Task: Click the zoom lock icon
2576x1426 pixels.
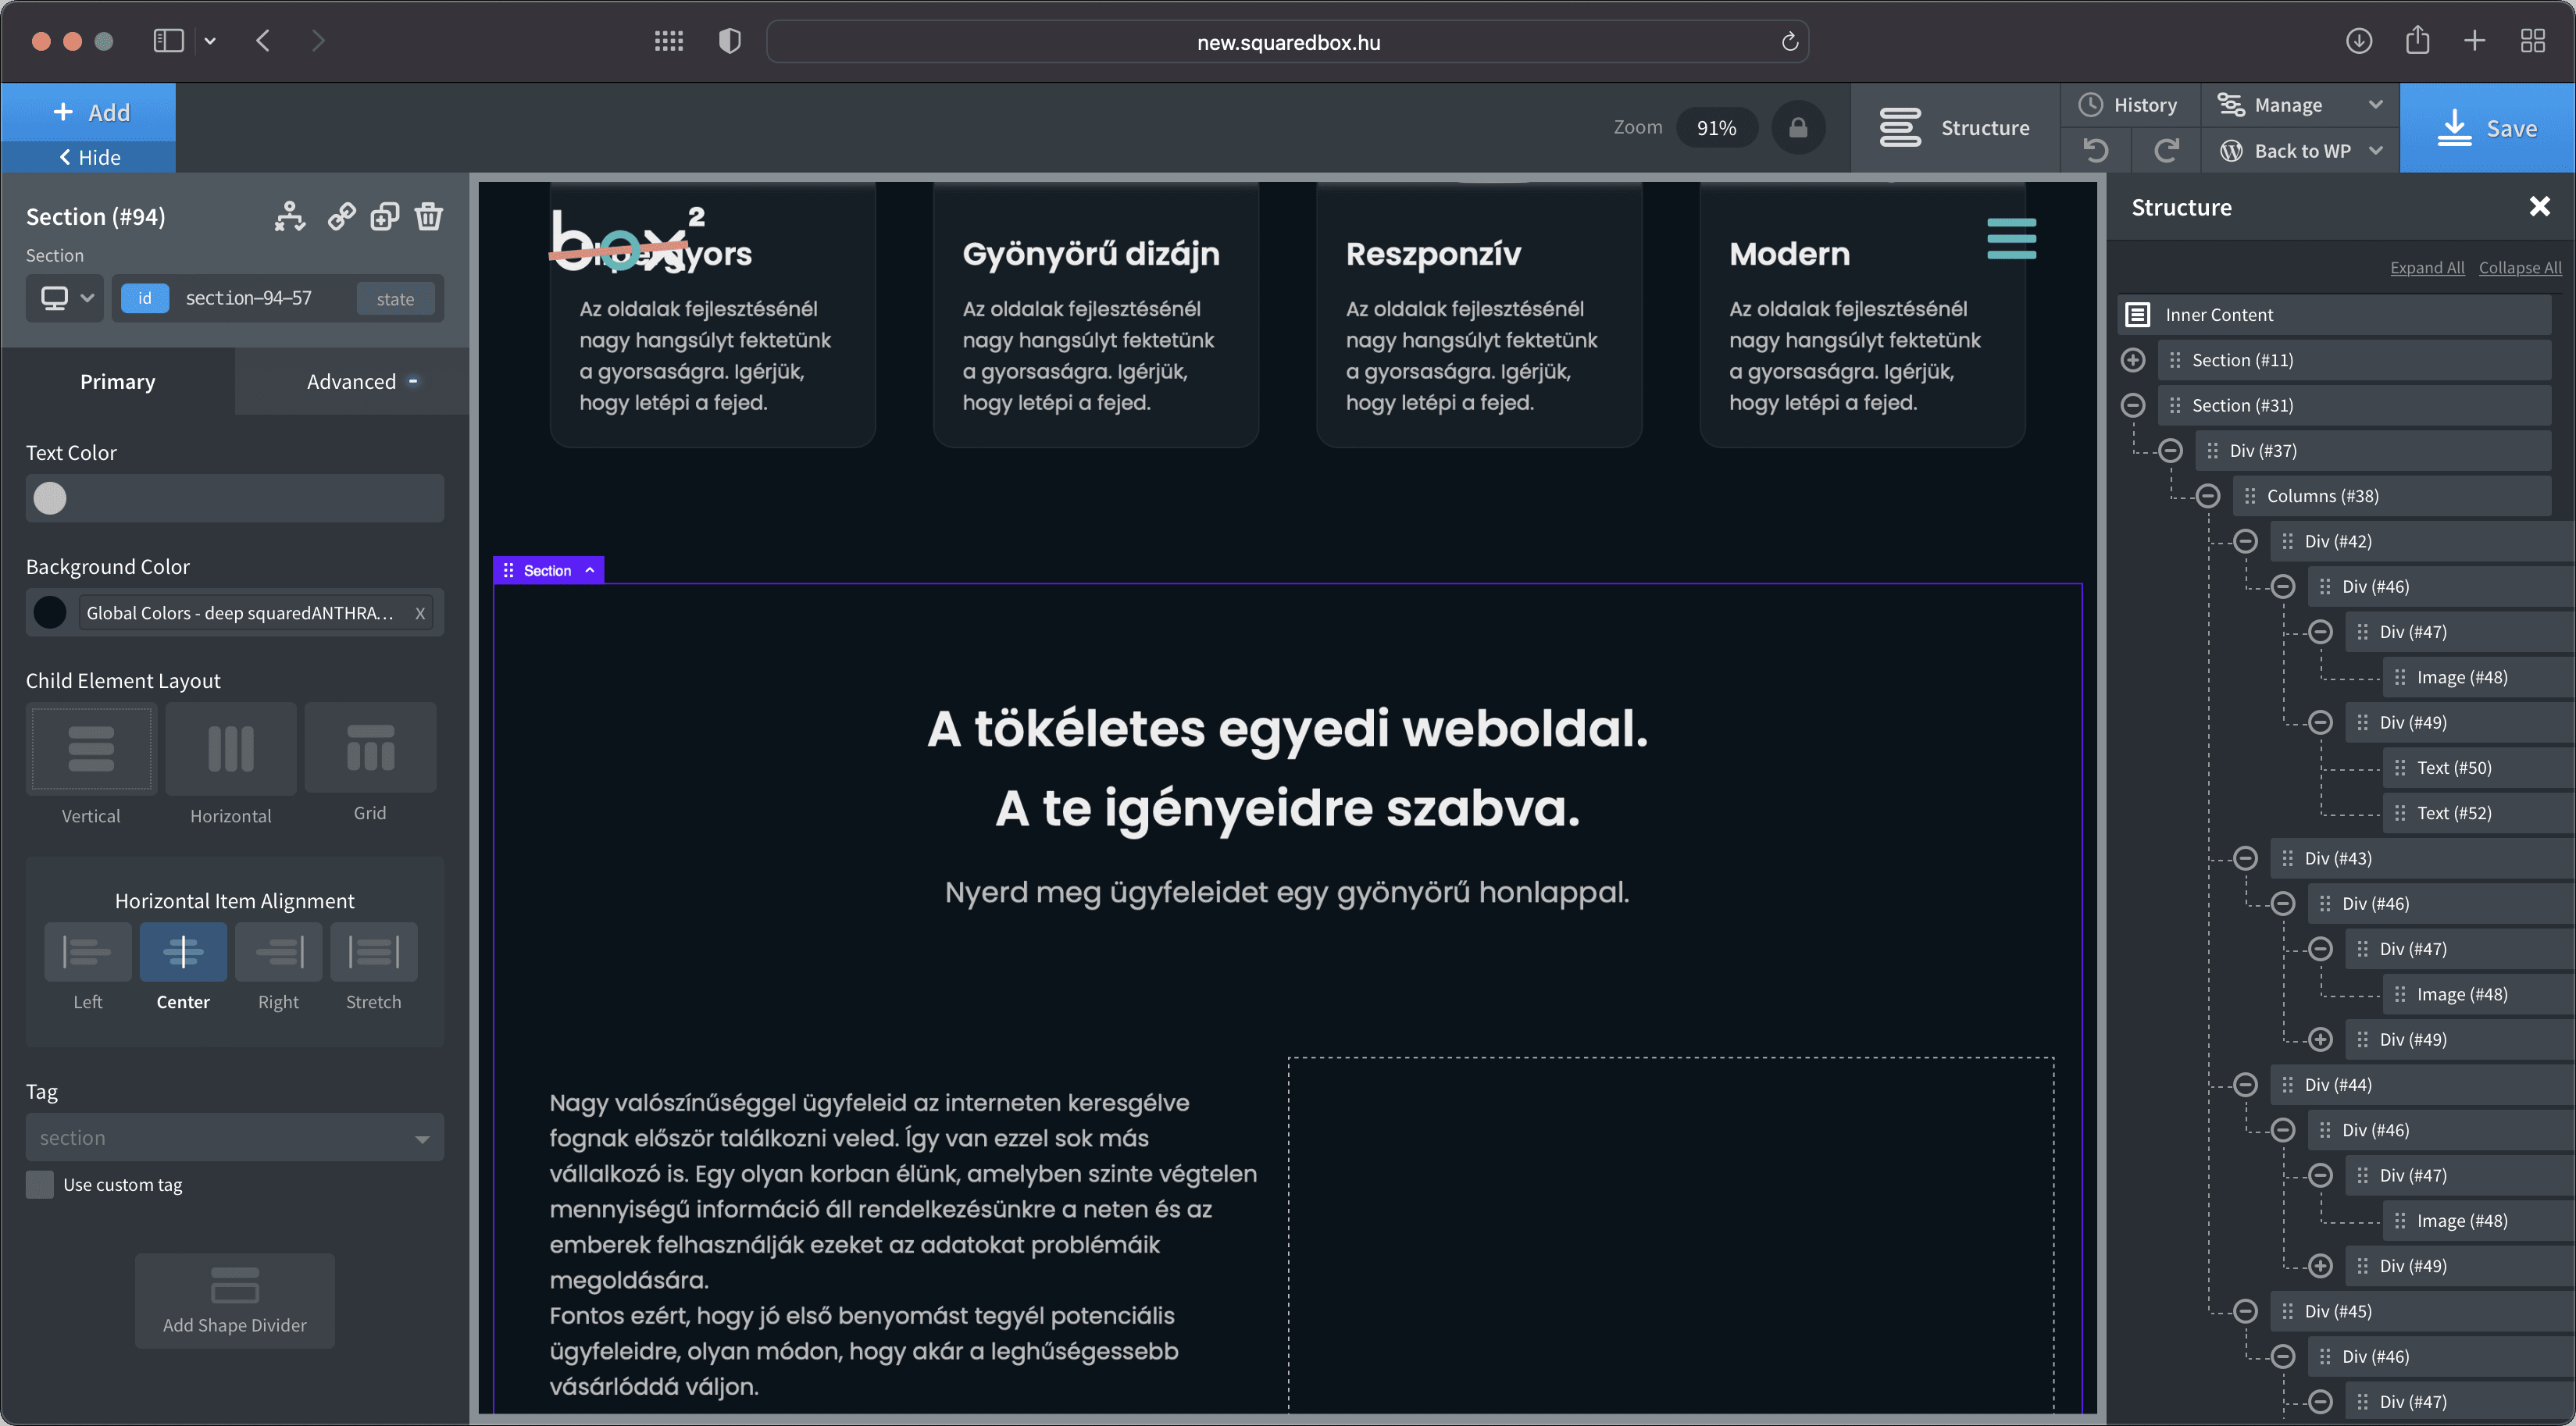Action: [1797, 128]
